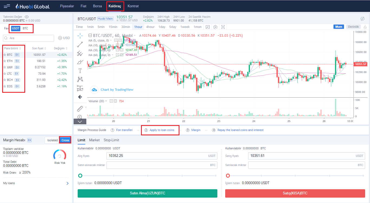Open the chart indicators icon
Screen dimensions: 370x203
point(208,27)
